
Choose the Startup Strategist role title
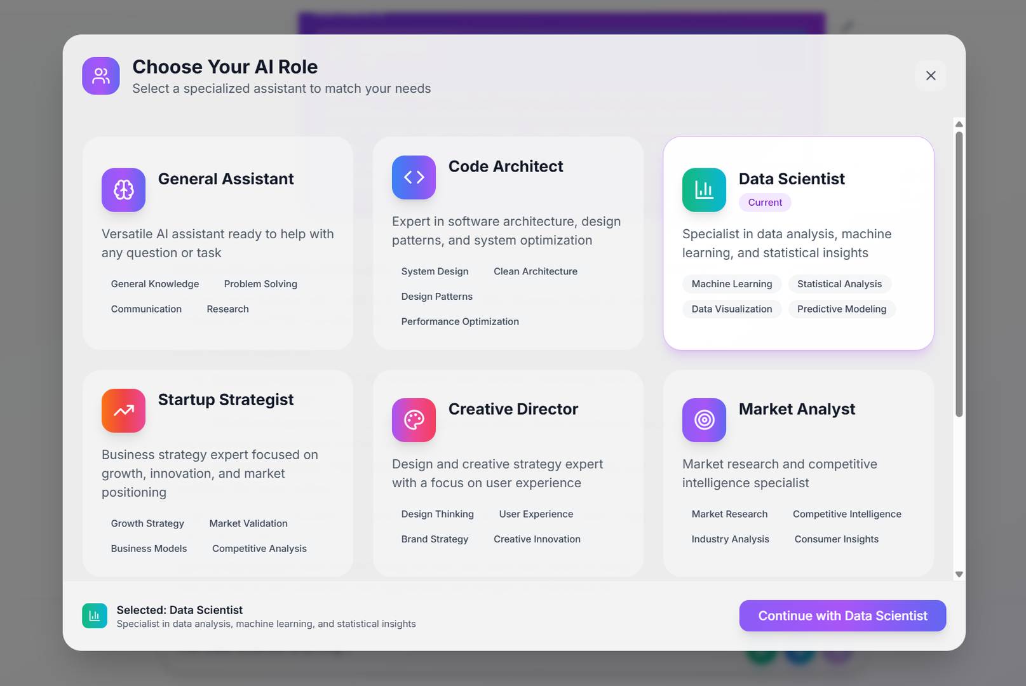tap(226, 400)
